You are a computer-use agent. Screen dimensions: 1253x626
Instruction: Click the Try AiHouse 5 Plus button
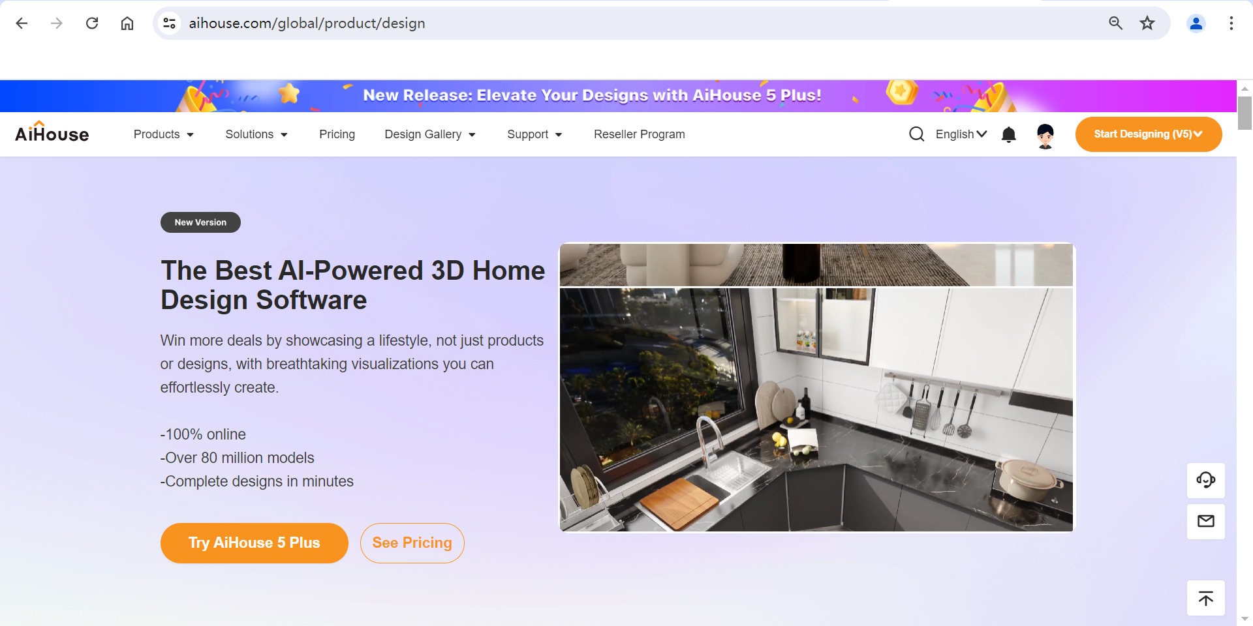[x=254, y=543]
